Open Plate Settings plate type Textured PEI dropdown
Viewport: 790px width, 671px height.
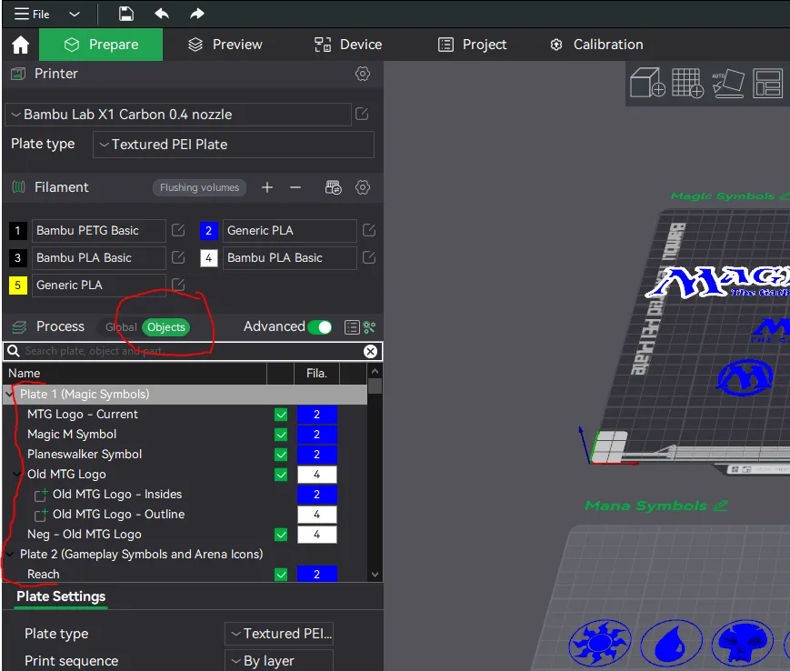coord(279,634)
